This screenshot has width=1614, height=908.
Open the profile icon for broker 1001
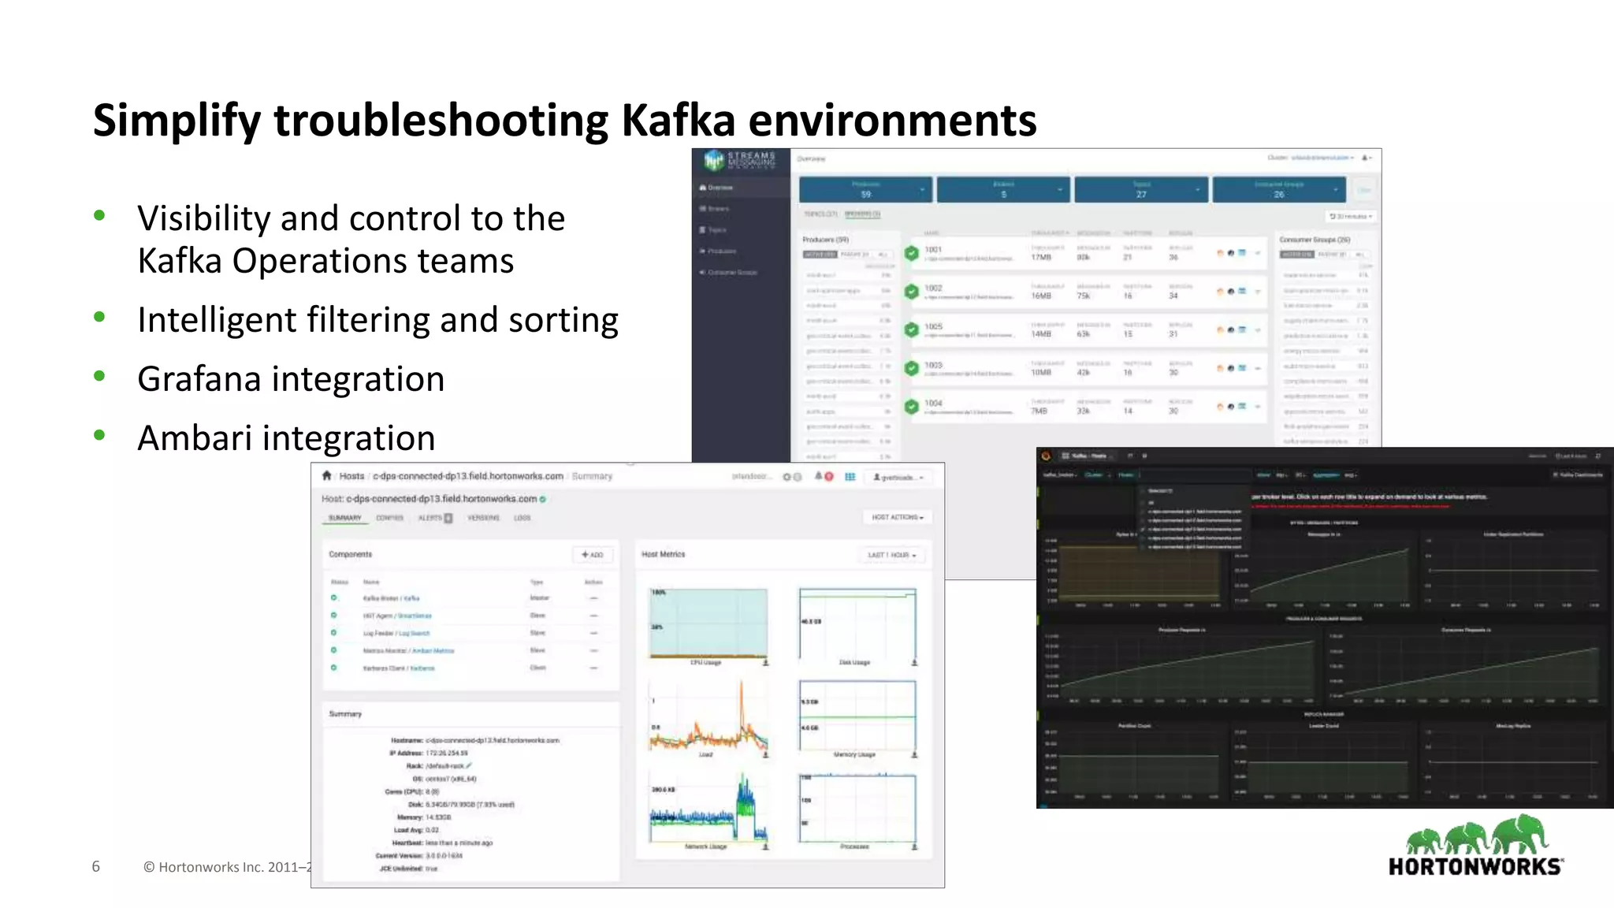point(1231,253)
